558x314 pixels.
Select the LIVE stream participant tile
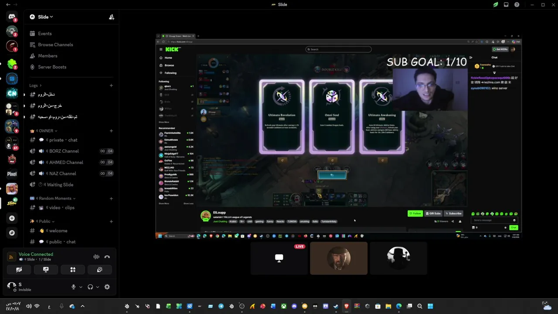pyautogui.click(x=279, y=258)
